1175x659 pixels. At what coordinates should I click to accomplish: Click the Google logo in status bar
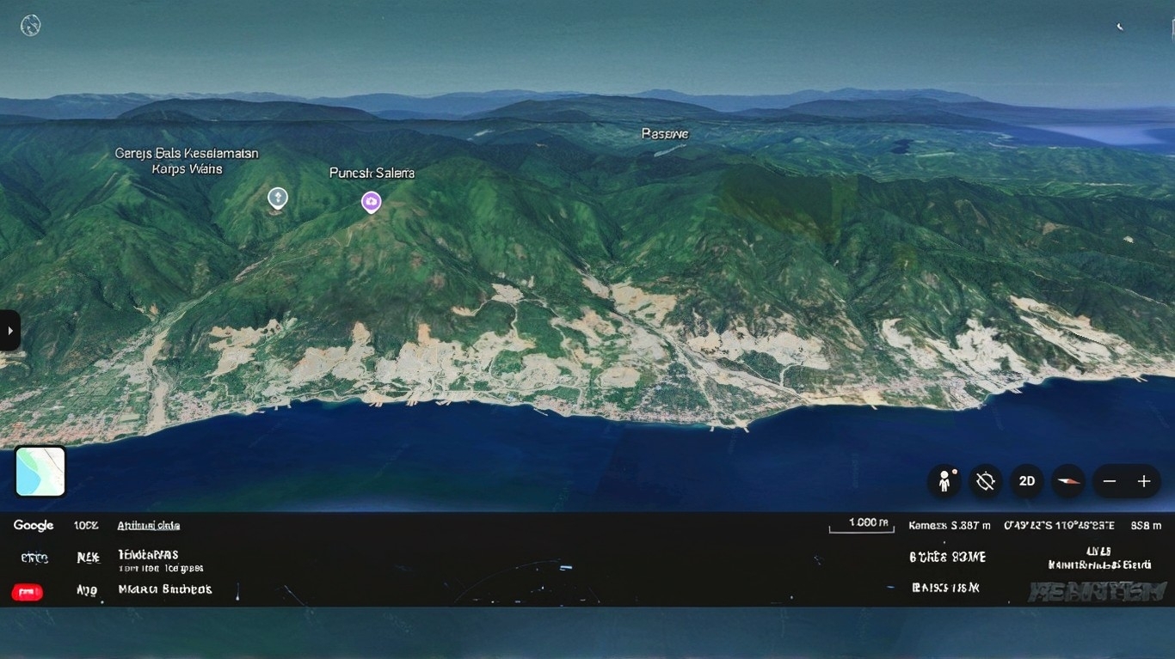pyautogui.click(x=34, y=525)
